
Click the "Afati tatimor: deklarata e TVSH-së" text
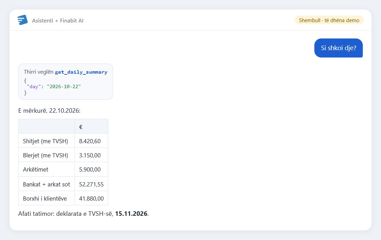[65, 214]
